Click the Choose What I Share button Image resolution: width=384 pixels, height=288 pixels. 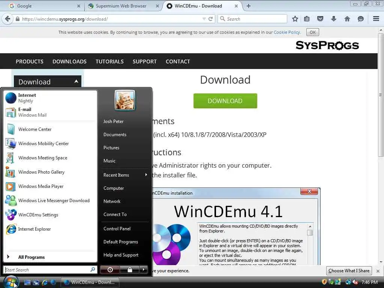pos(349,271)
